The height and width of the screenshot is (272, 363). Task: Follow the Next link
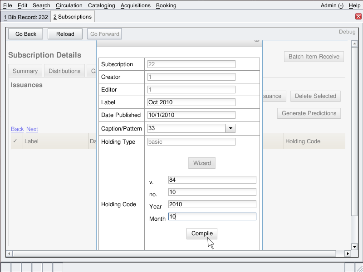point(32,129)
